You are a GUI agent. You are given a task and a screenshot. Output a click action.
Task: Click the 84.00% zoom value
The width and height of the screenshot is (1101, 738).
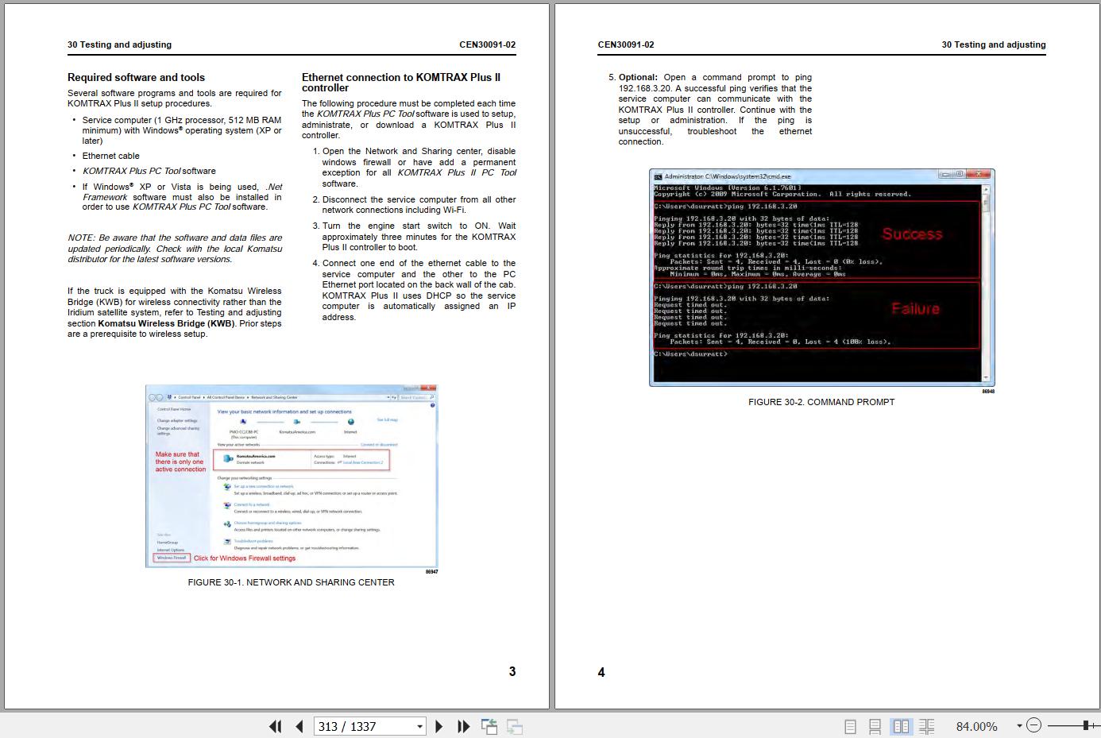976,726
